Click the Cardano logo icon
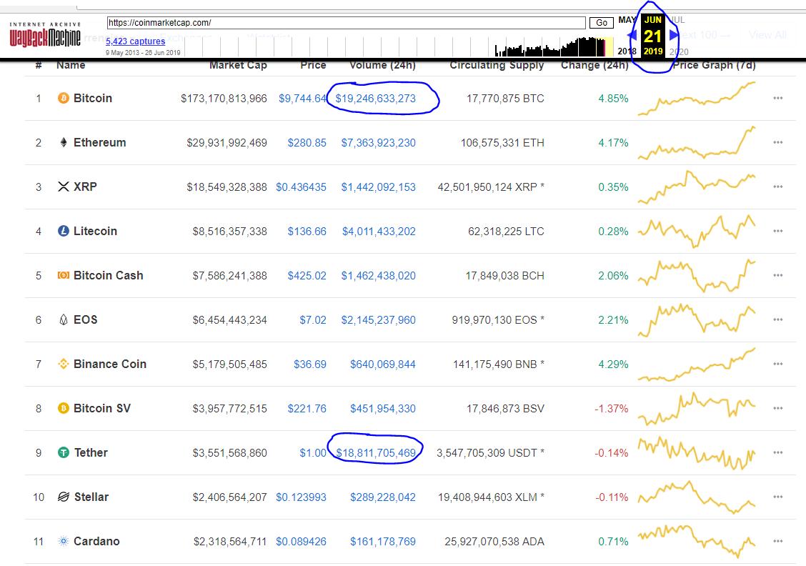 click(63, 541)
